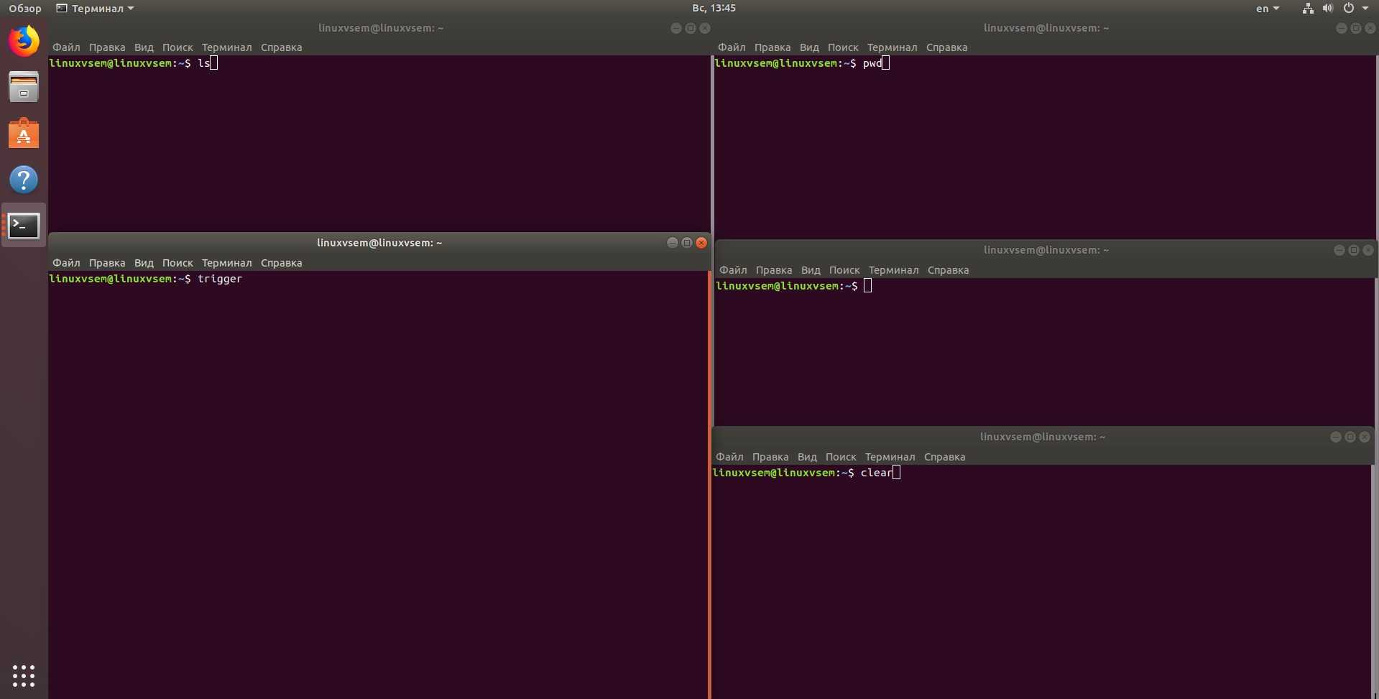Close the terminal window containing 'trigger'
1379x699 pixels.
pos(701,243)
